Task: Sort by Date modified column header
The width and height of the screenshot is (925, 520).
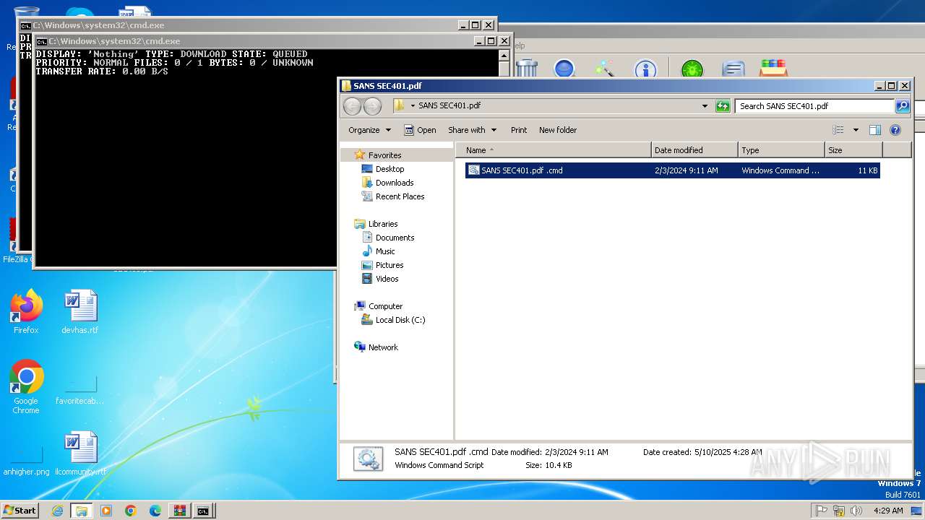Action: pyautogui.click(x=694, y=150)
